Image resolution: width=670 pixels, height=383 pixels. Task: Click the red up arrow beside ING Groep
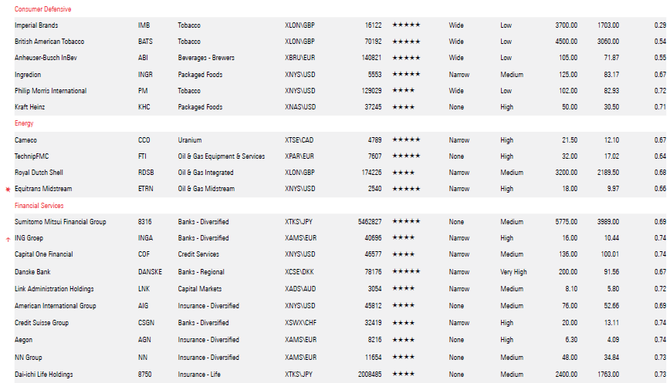(8, 239)
